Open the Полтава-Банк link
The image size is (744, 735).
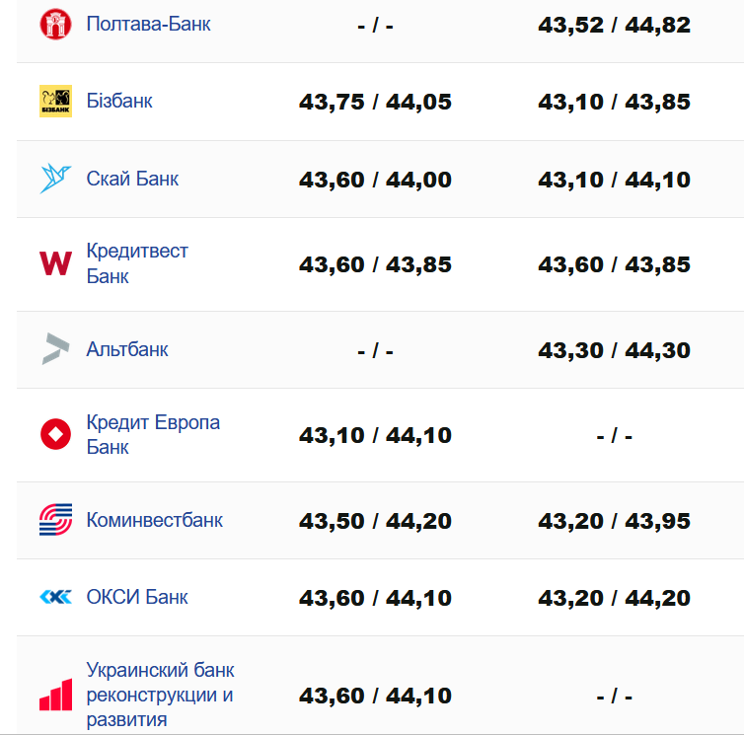pyautogui.click(x=148, y=24)
